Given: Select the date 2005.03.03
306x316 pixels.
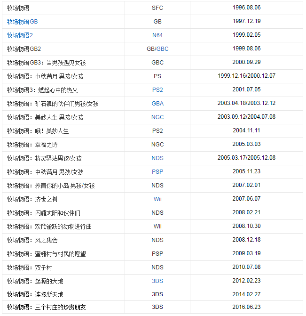Looking at the screenshot, I should (246, 144).
